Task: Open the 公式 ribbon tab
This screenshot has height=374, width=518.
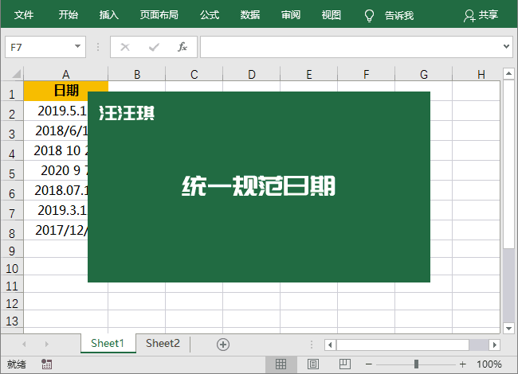Action: (210, 15)
